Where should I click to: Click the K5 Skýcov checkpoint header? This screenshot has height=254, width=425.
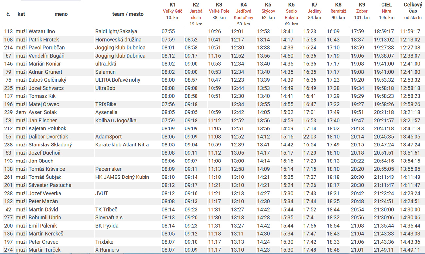(x=268, y=11)
